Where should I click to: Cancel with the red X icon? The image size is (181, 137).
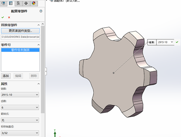(9, 17)
